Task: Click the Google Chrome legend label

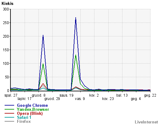Action: [x=32, y=105]
